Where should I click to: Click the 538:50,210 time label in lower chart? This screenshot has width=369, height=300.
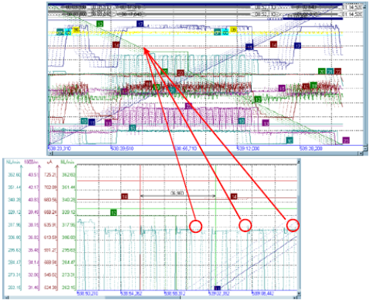pyautogui.click(x=88, y=293)
